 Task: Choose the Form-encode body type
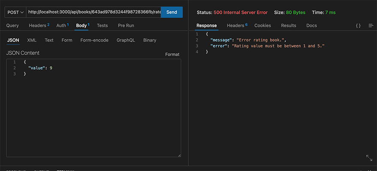click(94, 40)
